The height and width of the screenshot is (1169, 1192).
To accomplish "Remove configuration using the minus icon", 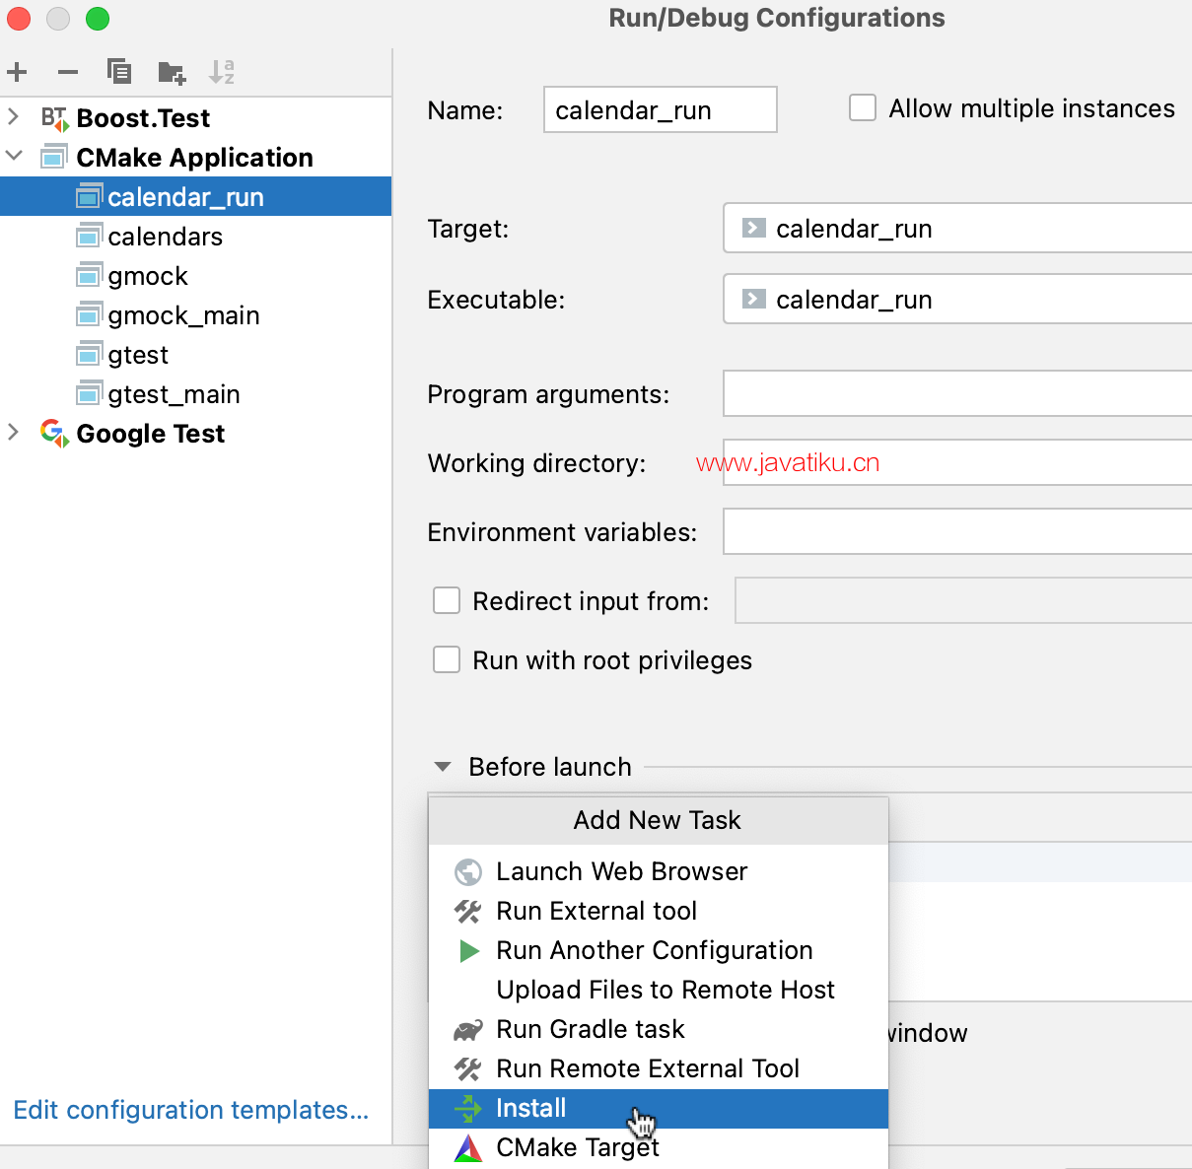I will [68, 72].
